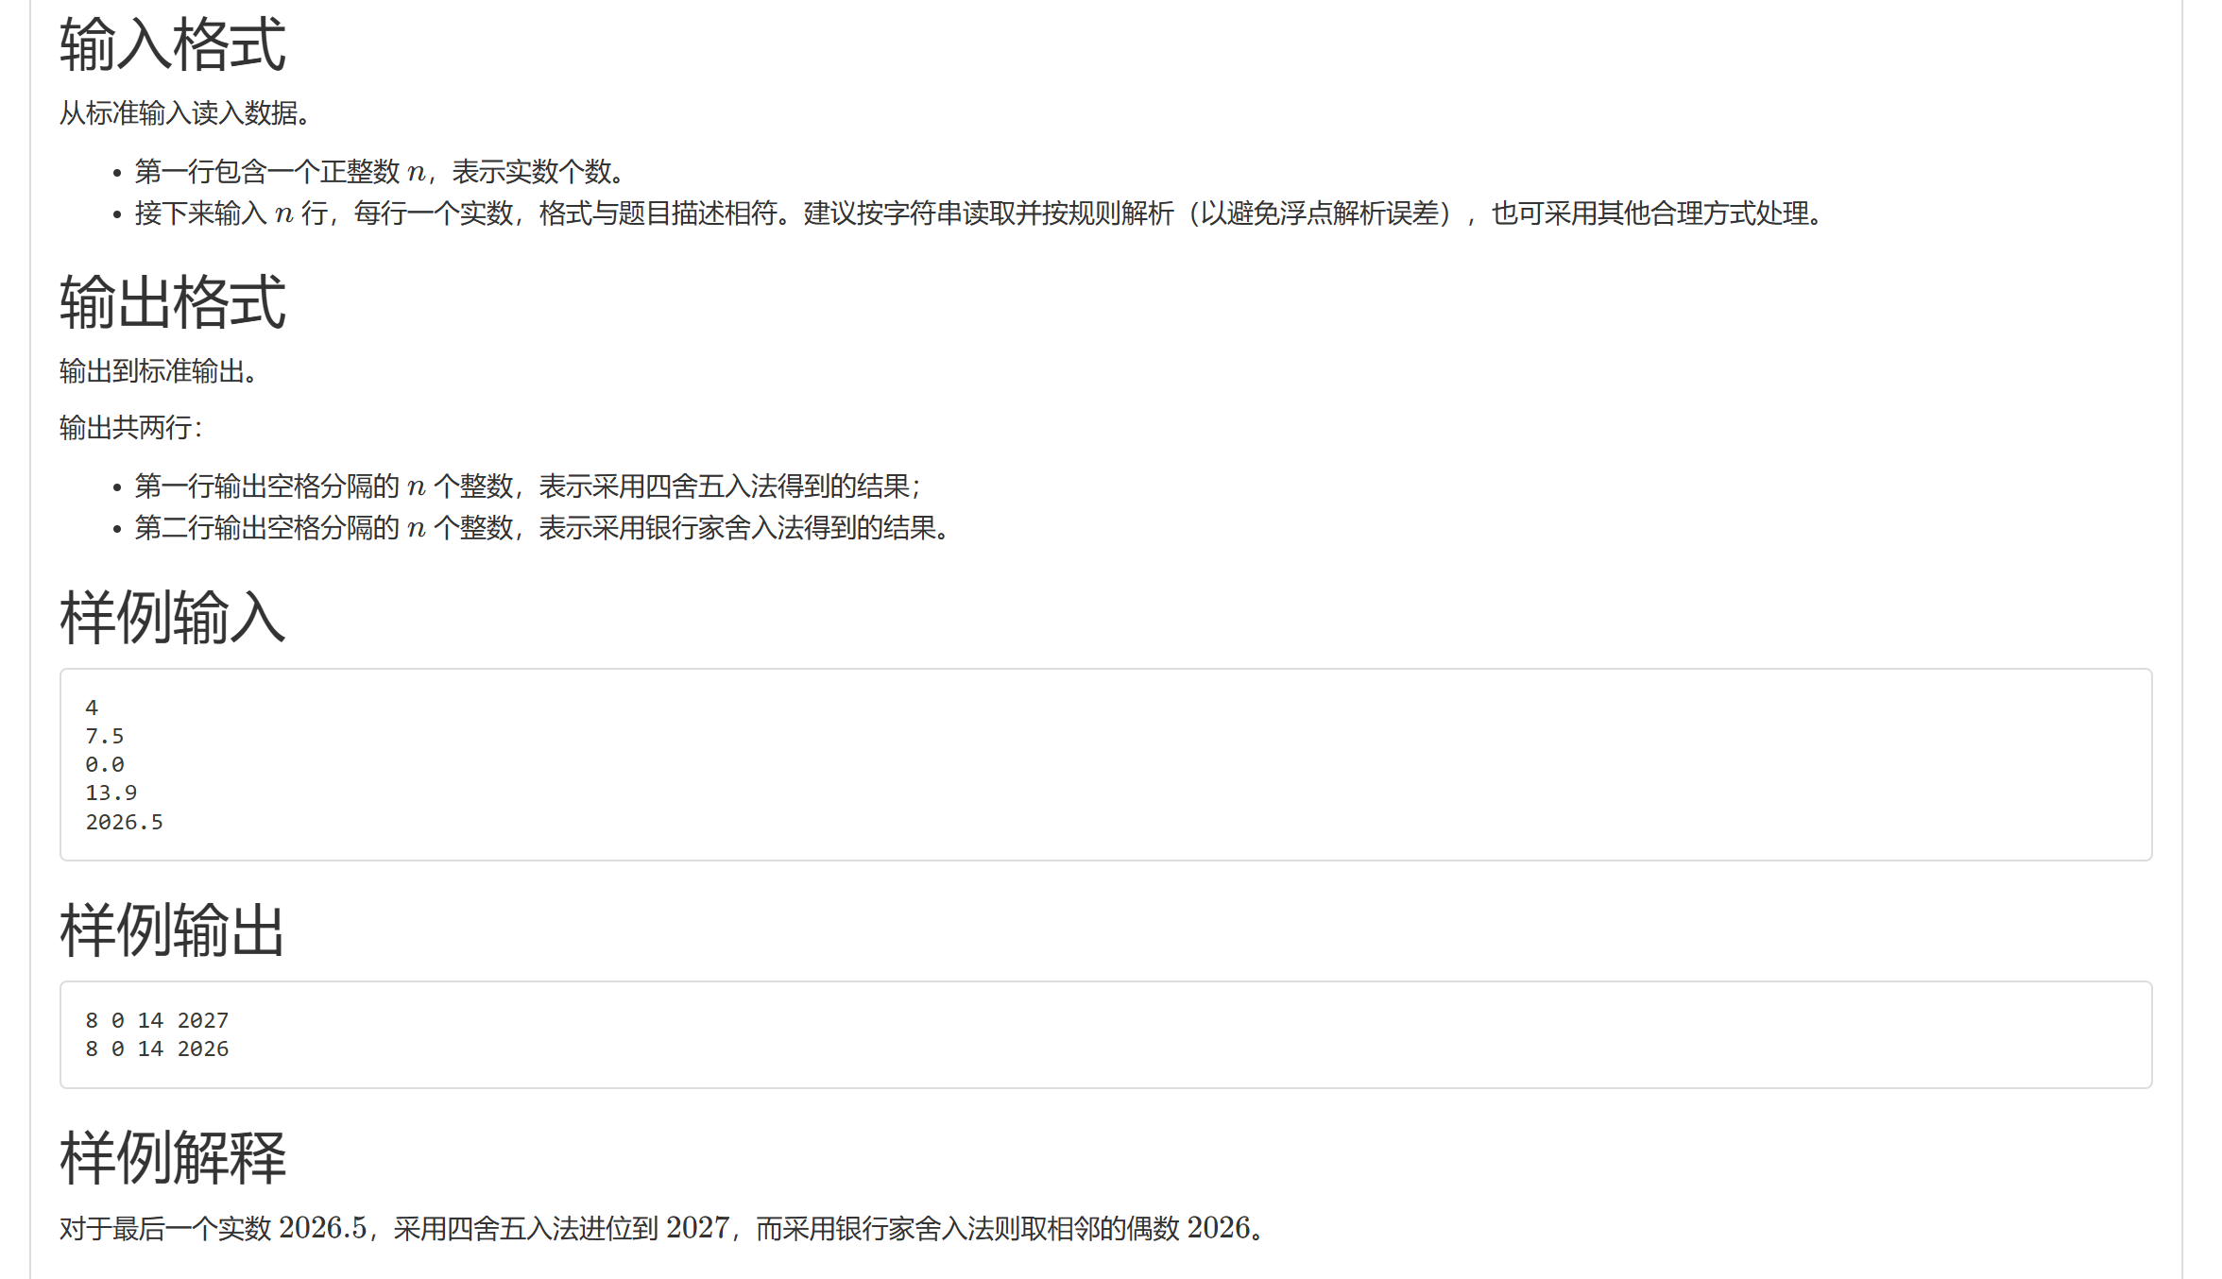
Task: Click the line 输出到标准输出。
Action: [160, 371]
